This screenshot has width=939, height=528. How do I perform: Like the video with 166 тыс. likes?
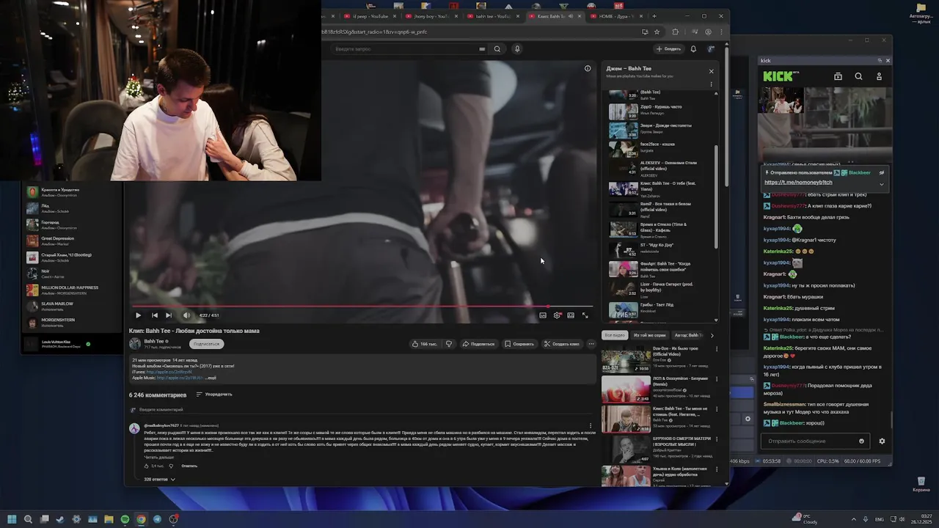pos(425,344)
